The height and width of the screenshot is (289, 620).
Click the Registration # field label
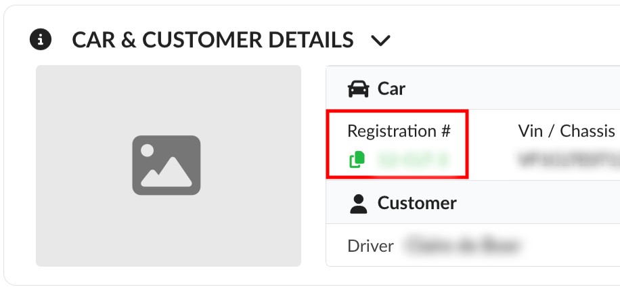coord(399,131)
